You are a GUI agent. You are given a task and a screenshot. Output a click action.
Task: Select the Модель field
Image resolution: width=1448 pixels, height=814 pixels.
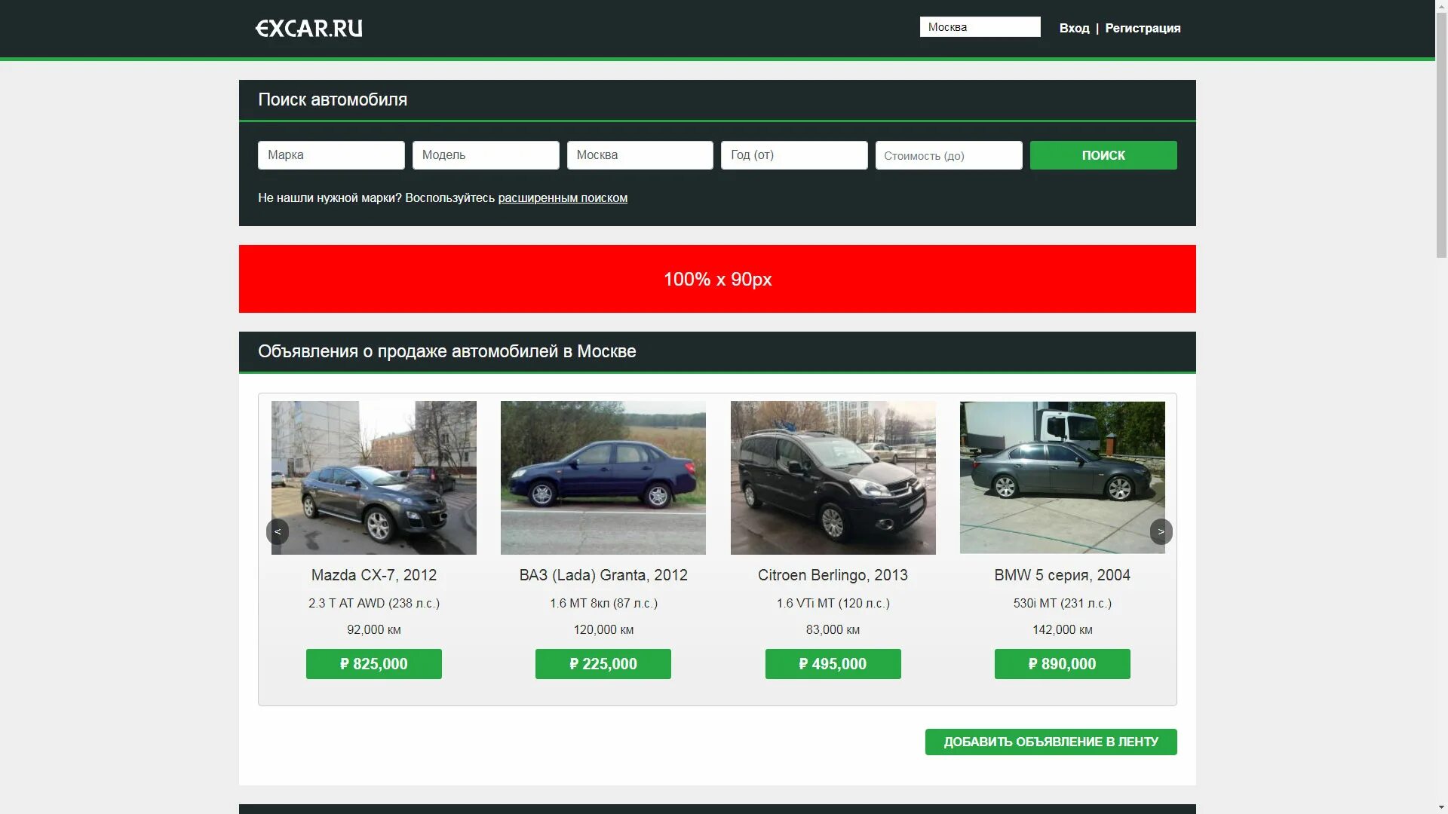click(x=486, y=155)
